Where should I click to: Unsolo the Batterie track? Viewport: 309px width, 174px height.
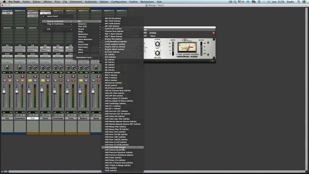[81, 80]
